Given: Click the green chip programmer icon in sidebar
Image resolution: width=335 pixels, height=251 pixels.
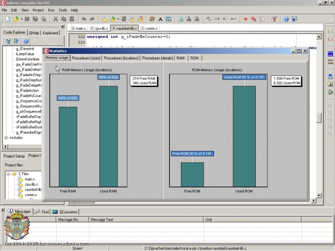Looking at the screenshot, I should (x=330, y=92).
